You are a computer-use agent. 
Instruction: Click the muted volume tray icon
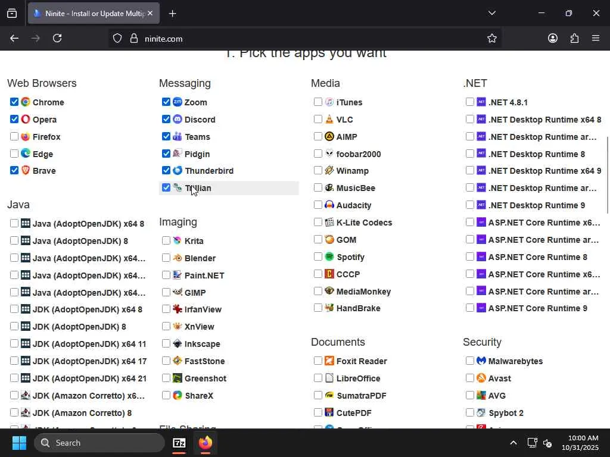[x=547, y=443]
